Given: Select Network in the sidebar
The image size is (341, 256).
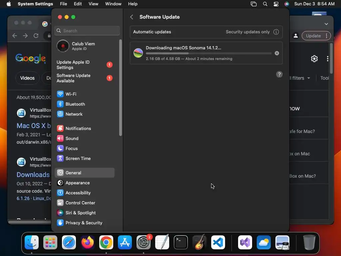Looking at the screenshot, I should 84,114.
